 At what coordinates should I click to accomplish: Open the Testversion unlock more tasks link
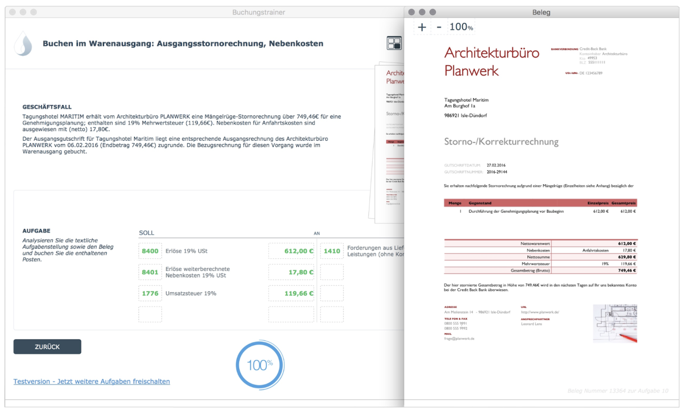(92, 381)
